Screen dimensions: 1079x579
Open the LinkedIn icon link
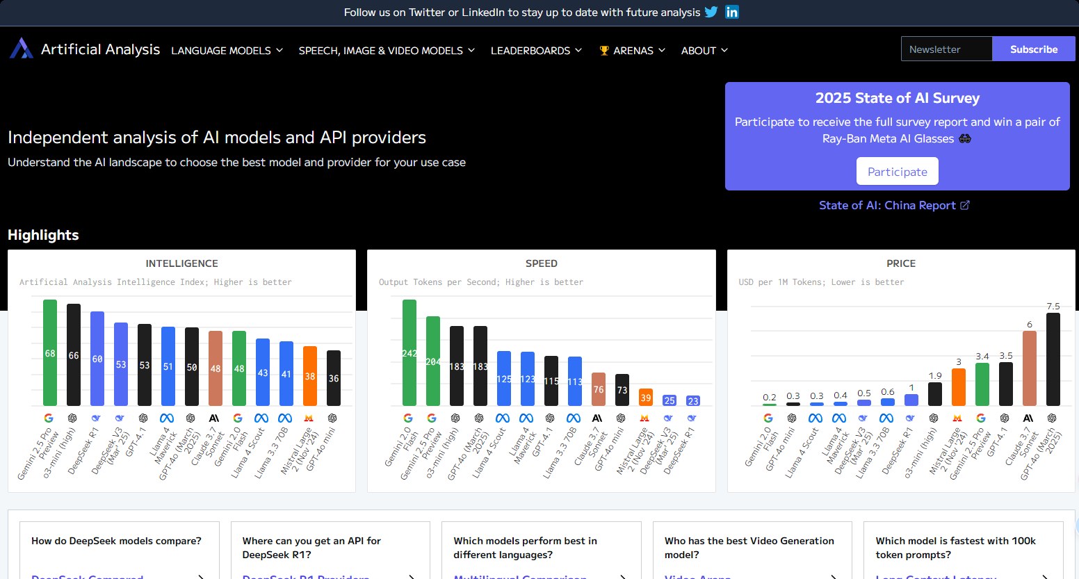point(732,12)
